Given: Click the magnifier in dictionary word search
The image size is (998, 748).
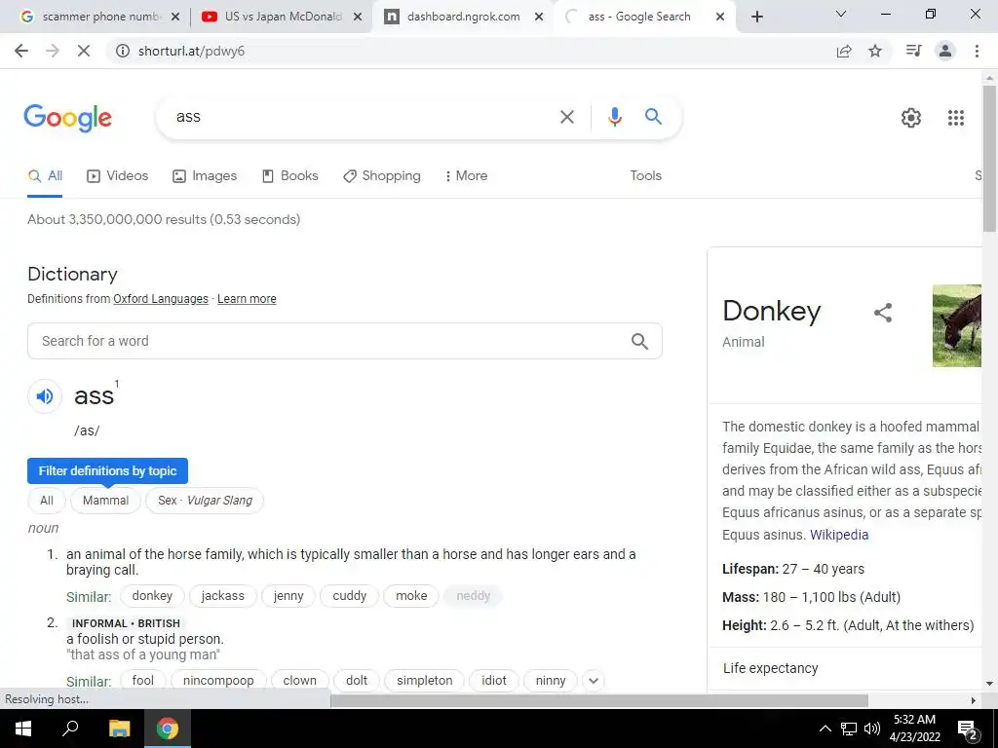Looking at the screenshot, I should (x=639, y=341).
